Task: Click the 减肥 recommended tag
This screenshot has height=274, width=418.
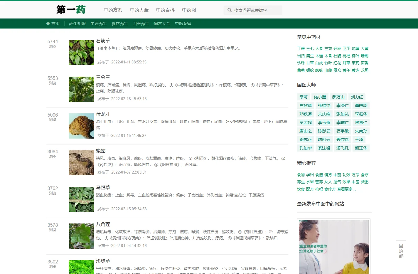Action: click(365, 182)
